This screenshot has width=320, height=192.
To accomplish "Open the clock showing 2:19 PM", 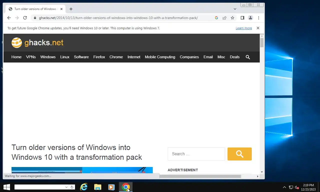I will [x=308, y=187].
